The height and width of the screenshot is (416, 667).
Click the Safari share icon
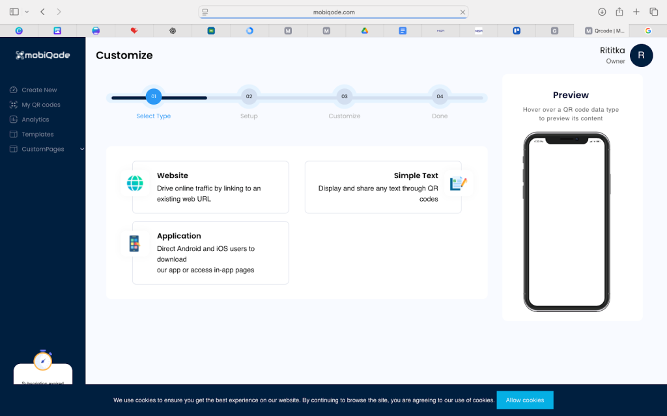tap(619, 12)
